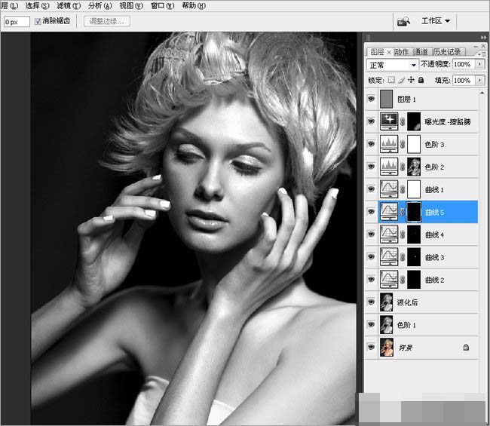
Task: Click the Bridge camera icon in options bar
Action: click(403, 22)
